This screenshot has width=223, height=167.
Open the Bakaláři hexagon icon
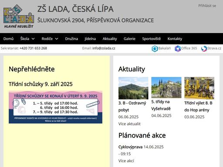point(155,49)
